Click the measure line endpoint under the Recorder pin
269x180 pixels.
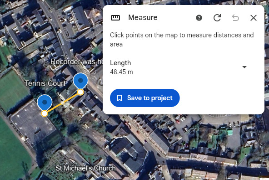80,92
